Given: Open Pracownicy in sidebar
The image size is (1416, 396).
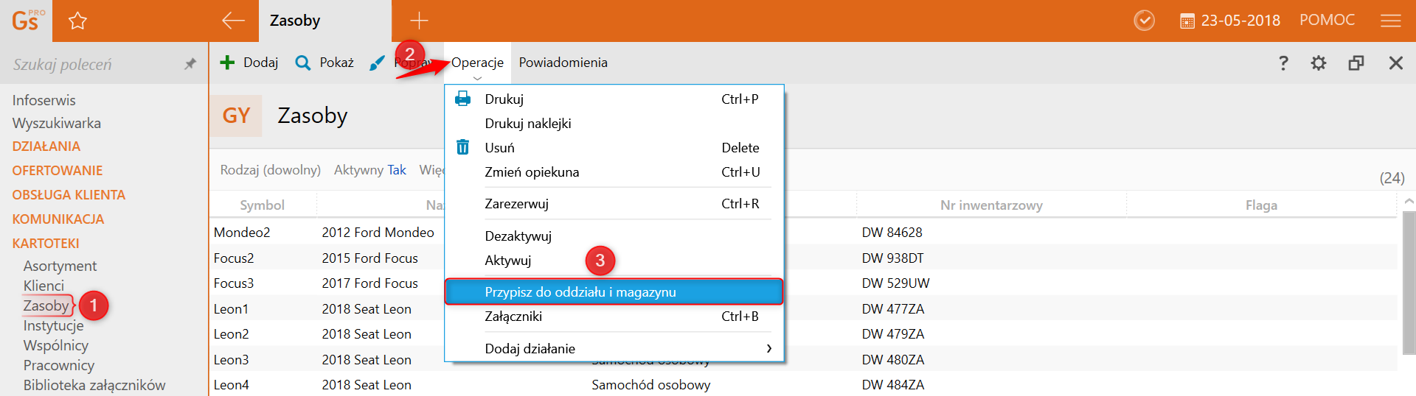Looking at the screenshot, I should pyautogui.click(x=58, y=365).
